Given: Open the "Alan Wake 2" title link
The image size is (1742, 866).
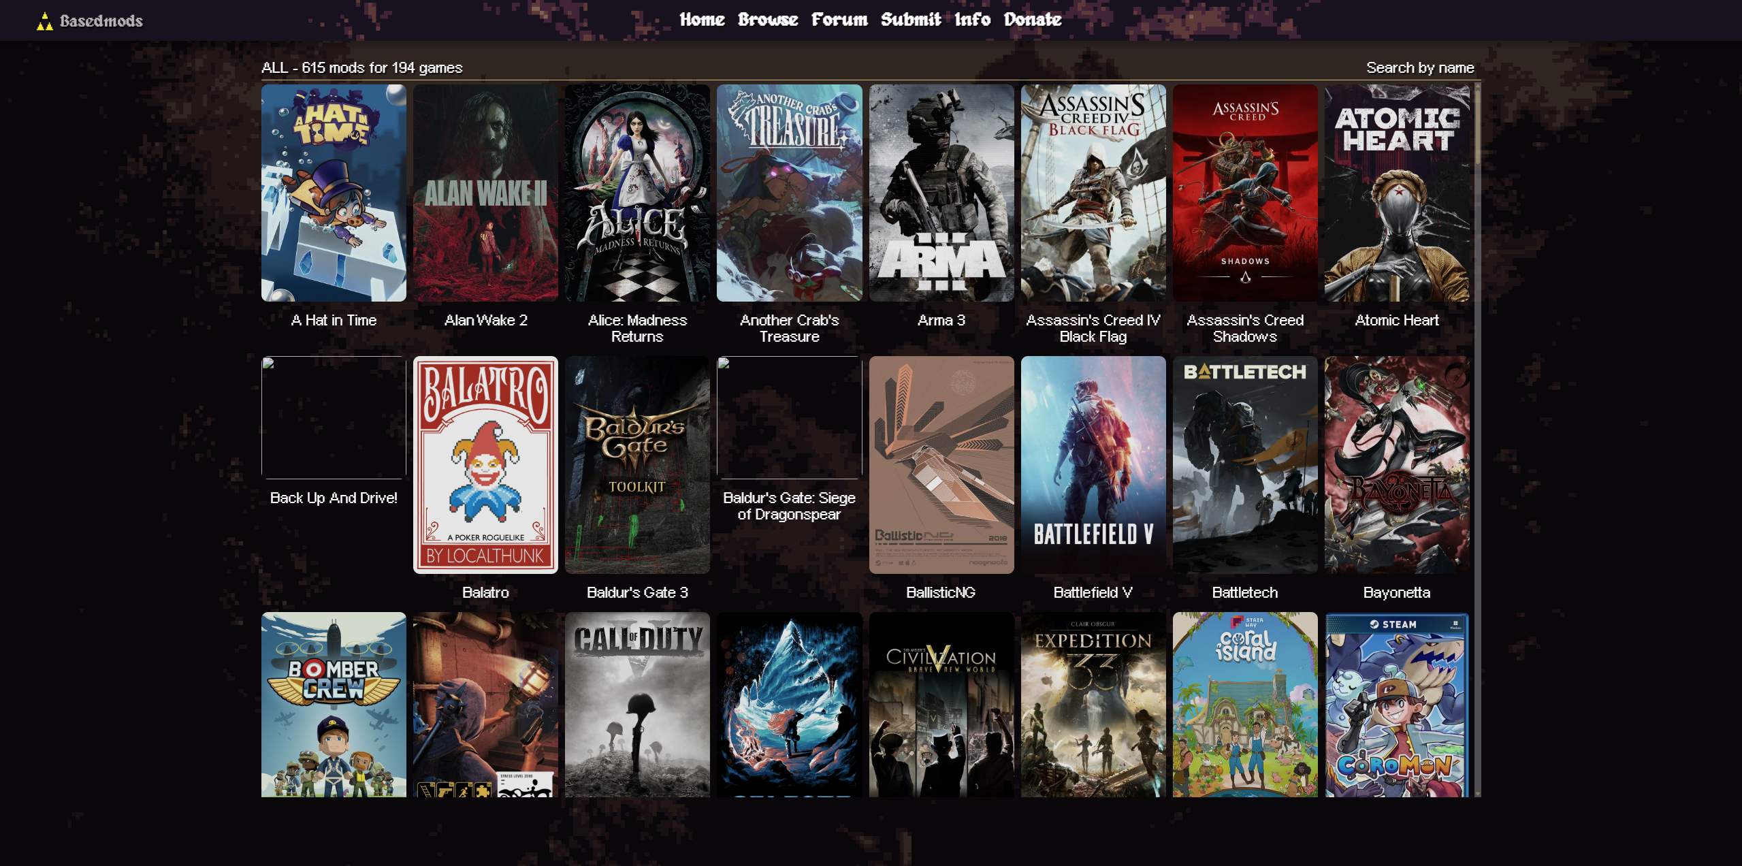Looking at the screenshot, I should click(x=485, y=320).
